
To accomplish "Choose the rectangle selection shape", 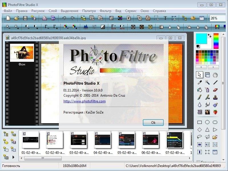I will [200, 122].
